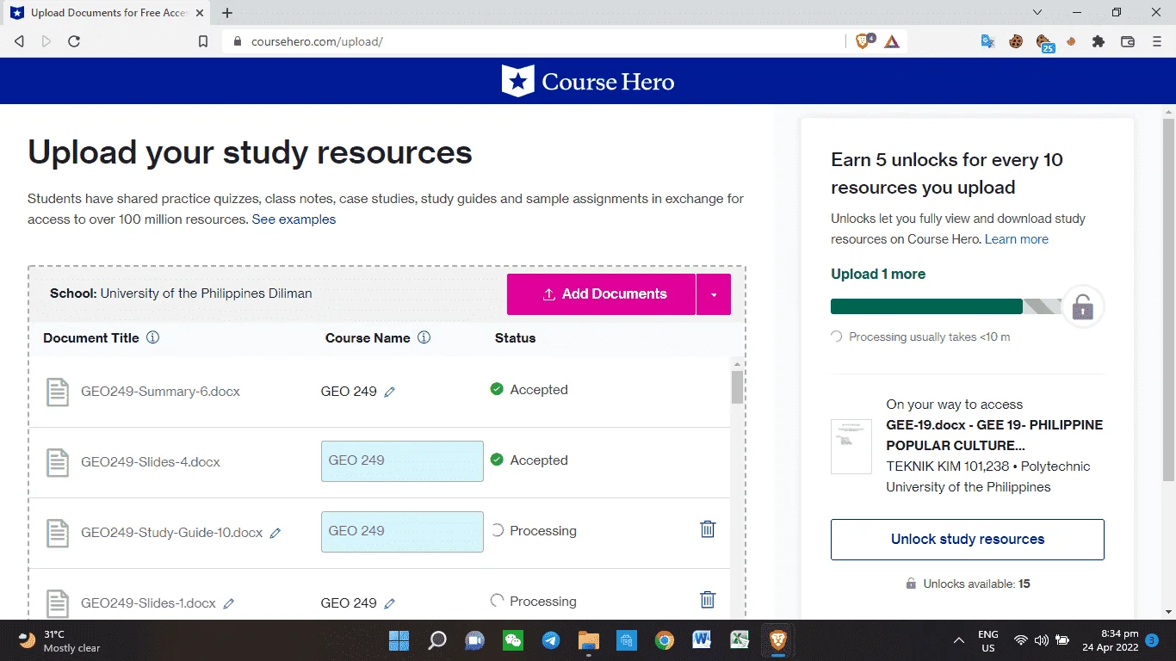Click pencil icon next to GEO249-Study-Guide-10.docx title

coord(275,533)
